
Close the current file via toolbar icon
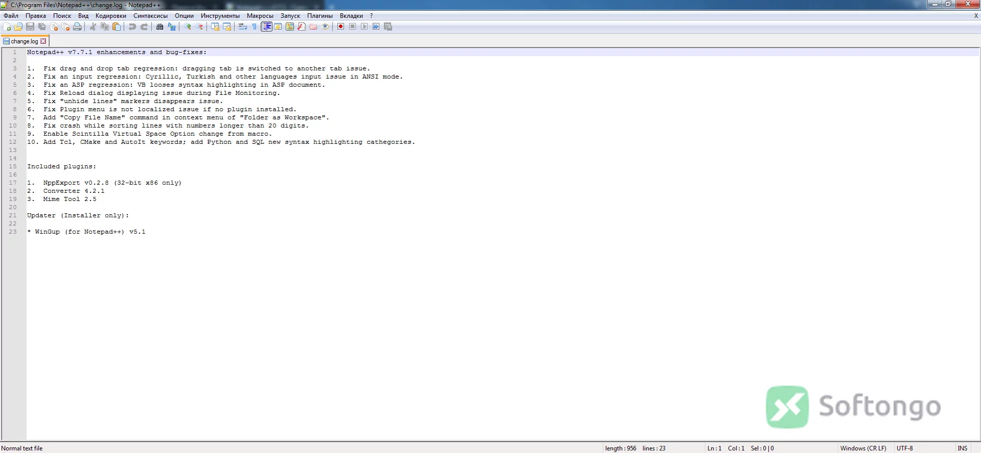tap(54, 27)
